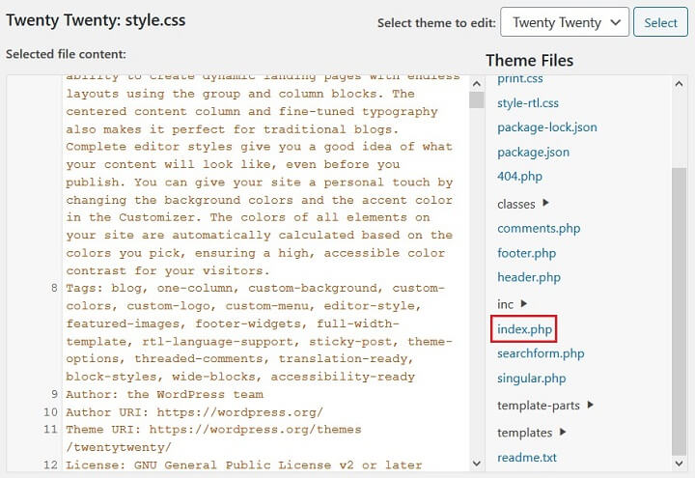
Task: Open 404.php file
Action: coord(519,177)
